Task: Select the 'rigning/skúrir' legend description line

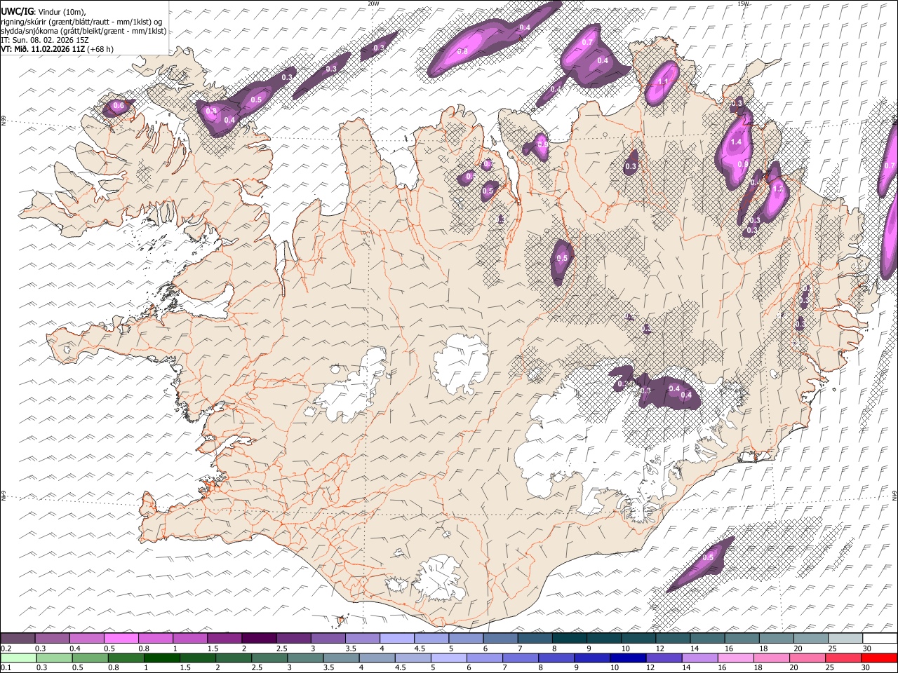Action: pos(81,22)
